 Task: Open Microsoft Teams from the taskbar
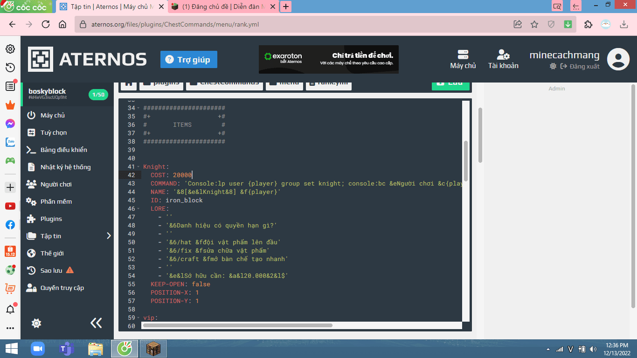tap(67, 349)
